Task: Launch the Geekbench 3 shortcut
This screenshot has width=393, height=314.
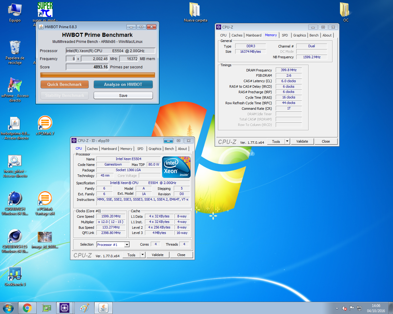Action: click(x=15, y=276)
